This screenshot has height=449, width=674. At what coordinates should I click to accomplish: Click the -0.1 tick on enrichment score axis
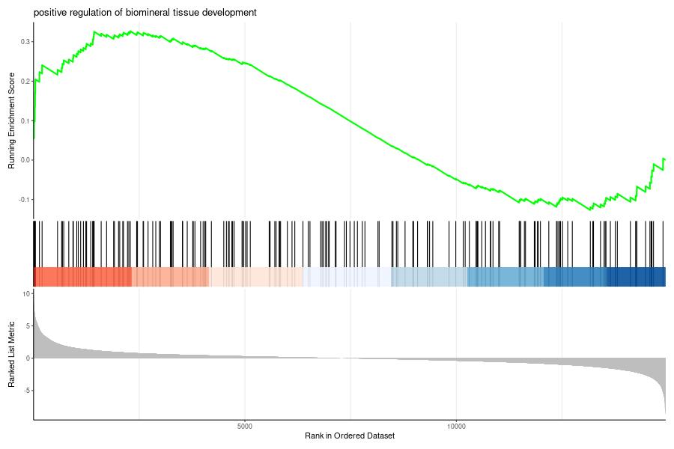[23, 200]
